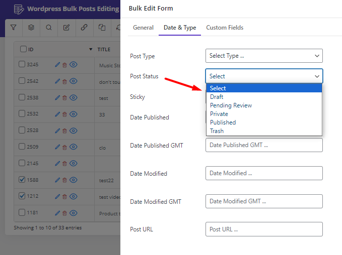
Task: Choose Private status option
Action: pos(264,113)
